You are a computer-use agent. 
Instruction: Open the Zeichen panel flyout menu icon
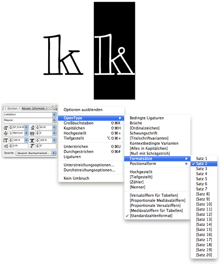tap(55, 109)
